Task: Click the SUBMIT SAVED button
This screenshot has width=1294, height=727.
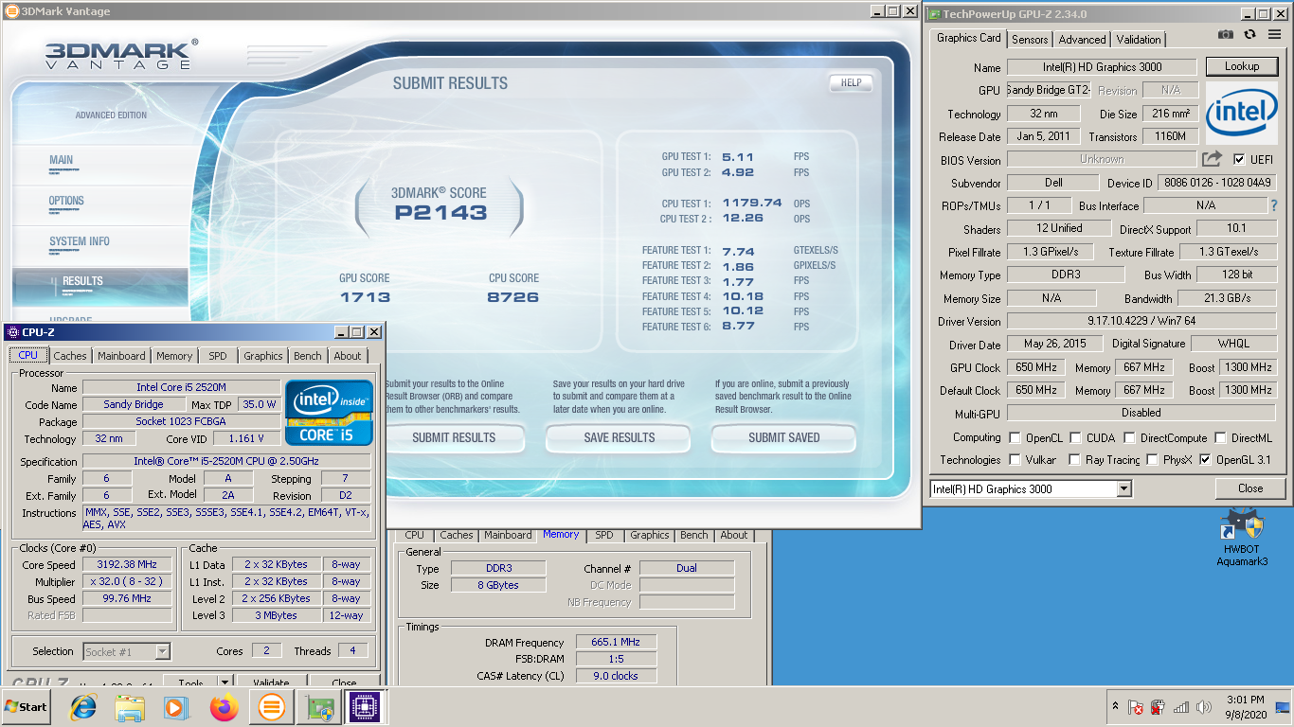Action: 784,437
